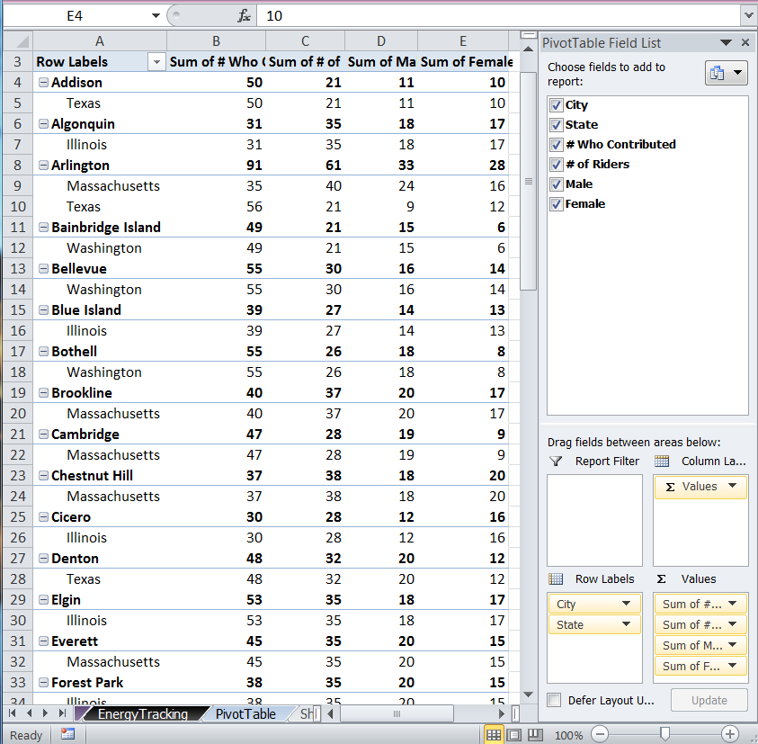
Task: Zoom out with the minus button
Action: click(x=600, y=734)
